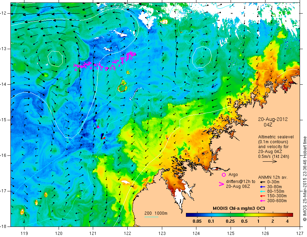
Task: Click the magenta Argo circle symbol in legend
Action: tap(224, 175)
